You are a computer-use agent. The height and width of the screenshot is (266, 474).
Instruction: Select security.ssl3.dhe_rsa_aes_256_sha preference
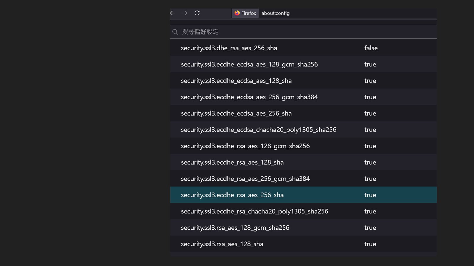point(229,48)
